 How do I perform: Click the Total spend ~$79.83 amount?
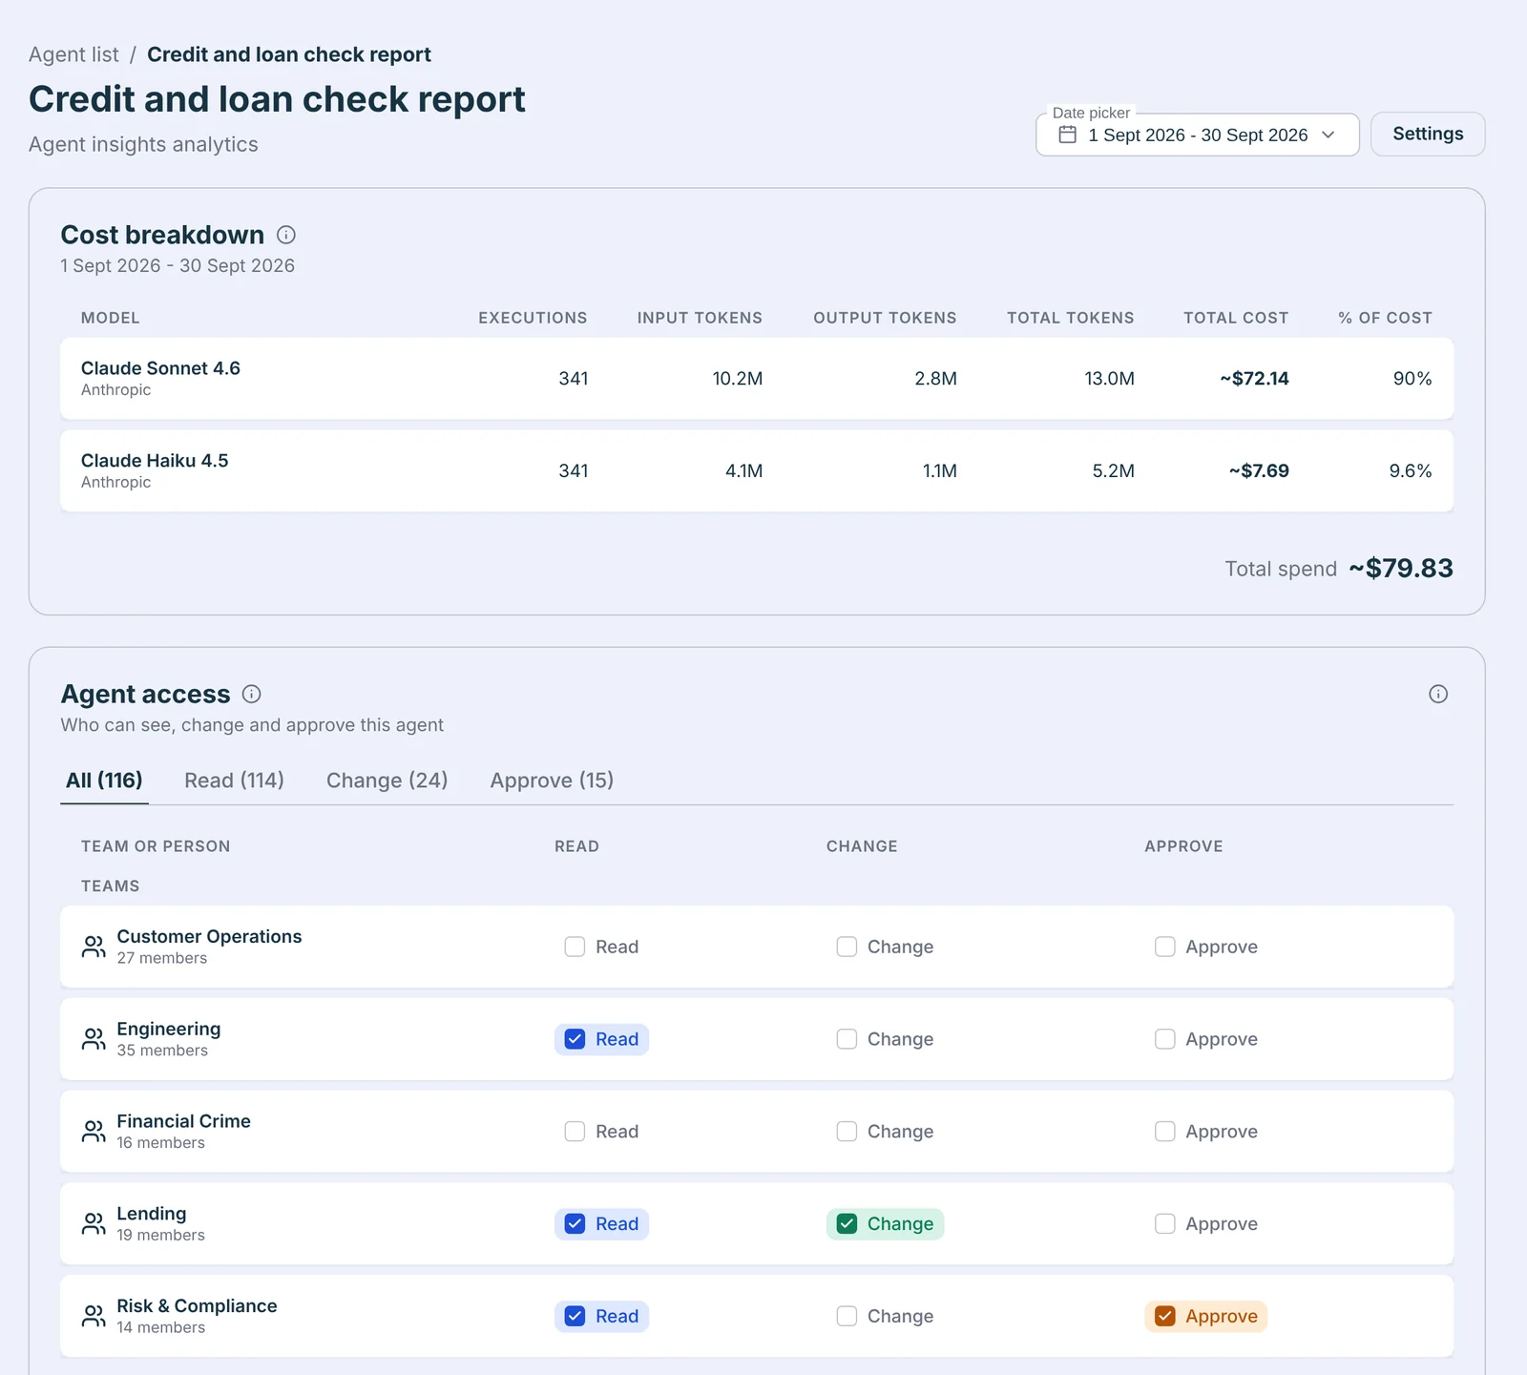(1401, 568)
